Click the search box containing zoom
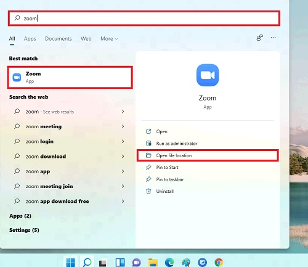Screen dimensions: 308x267 [144, 18]
